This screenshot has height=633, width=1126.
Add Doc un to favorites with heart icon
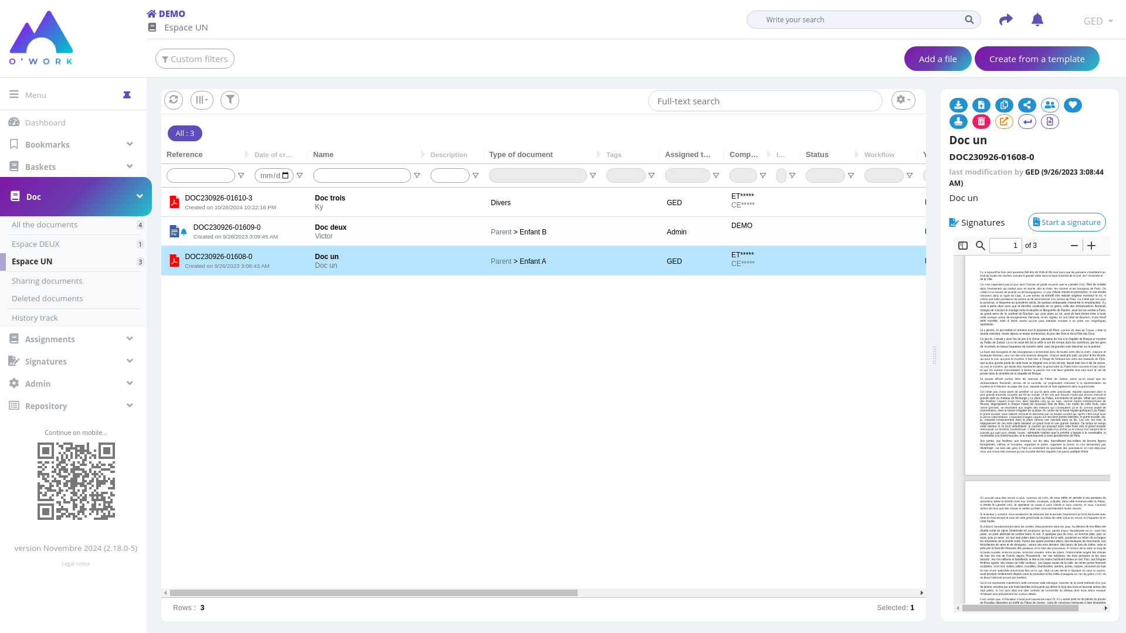click(x=1073, y=105)
